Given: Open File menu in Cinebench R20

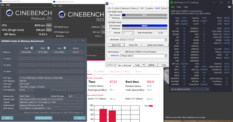Looking at the screenshot, I should click(x=2, y=5).
